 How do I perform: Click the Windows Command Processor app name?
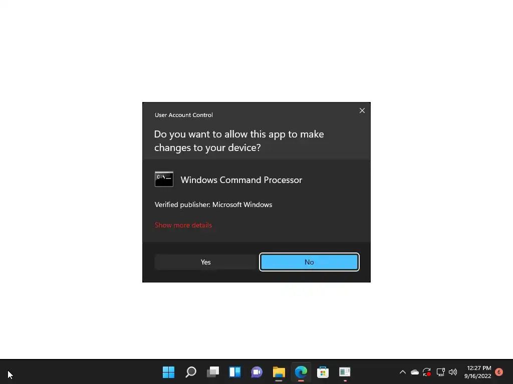click(241, 180)
